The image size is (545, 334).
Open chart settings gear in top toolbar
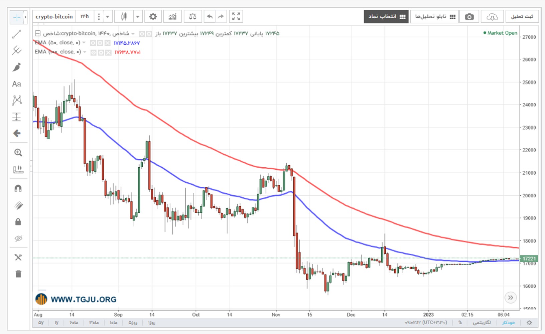153,16
